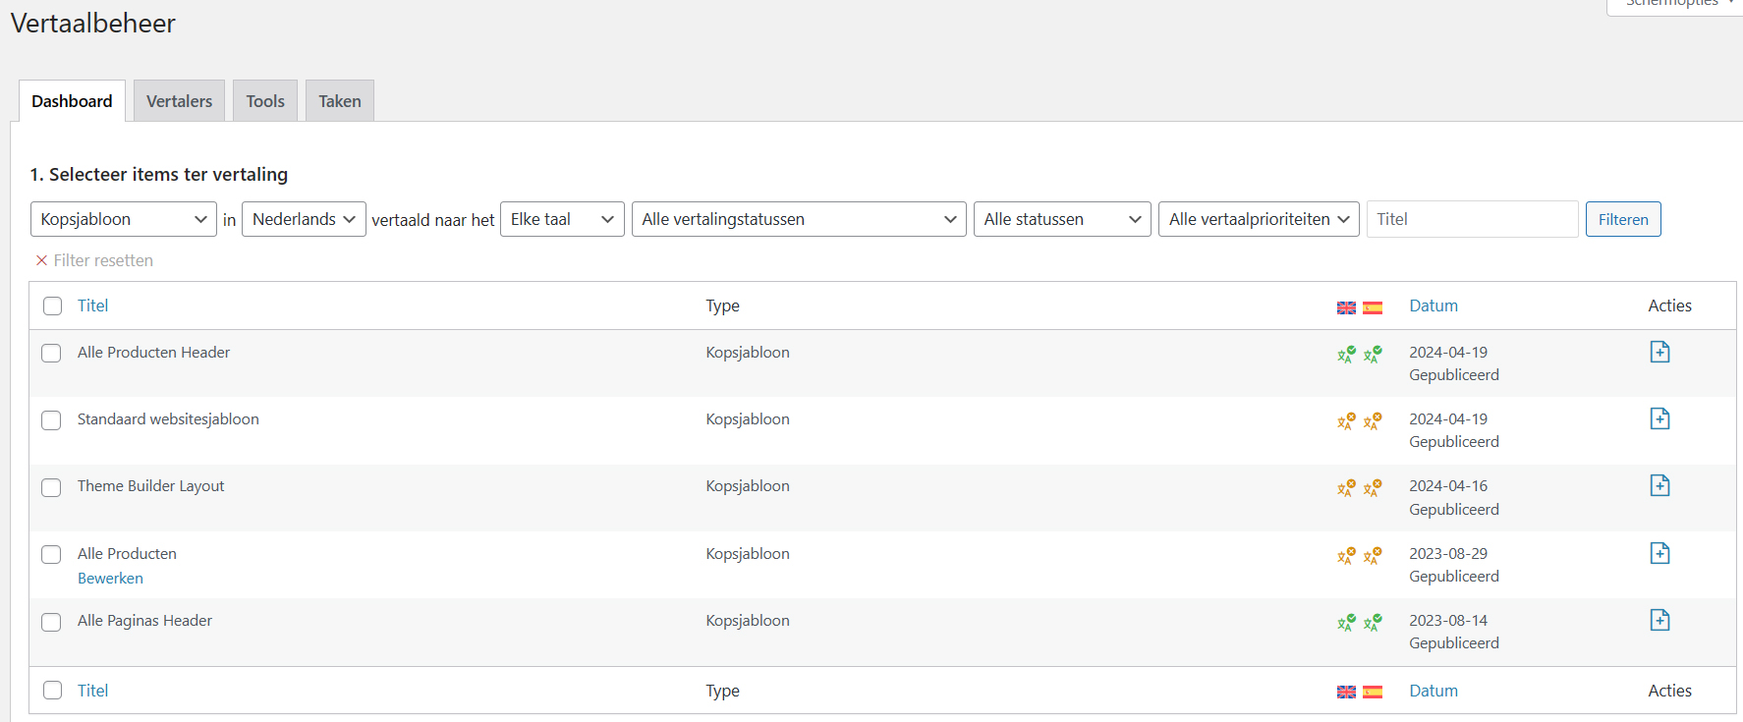1743x722 pixels.
Task: Expand the Alle vertalingstatussen dropdown
Action: 798,219
